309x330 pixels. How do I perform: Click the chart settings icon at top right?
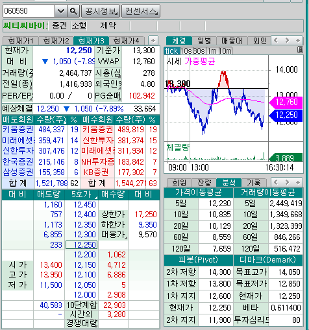pos(300,50)
